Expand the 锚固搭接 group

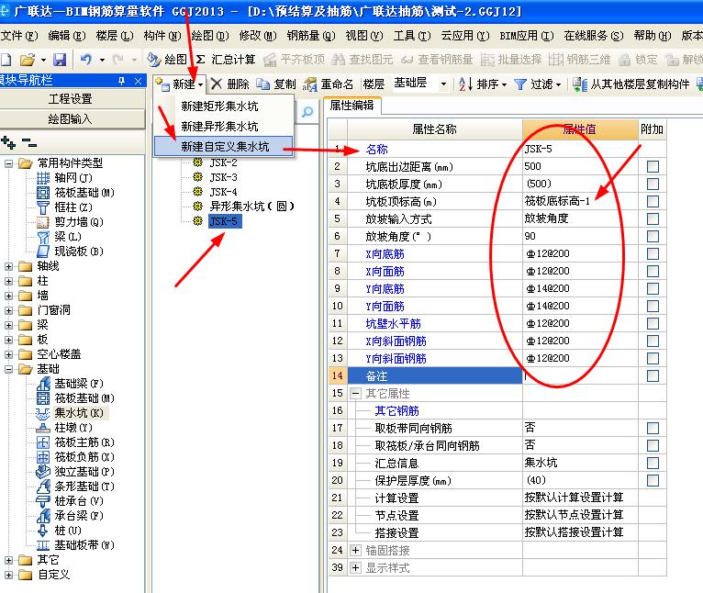pyautogui.click(x=355, y=551)
